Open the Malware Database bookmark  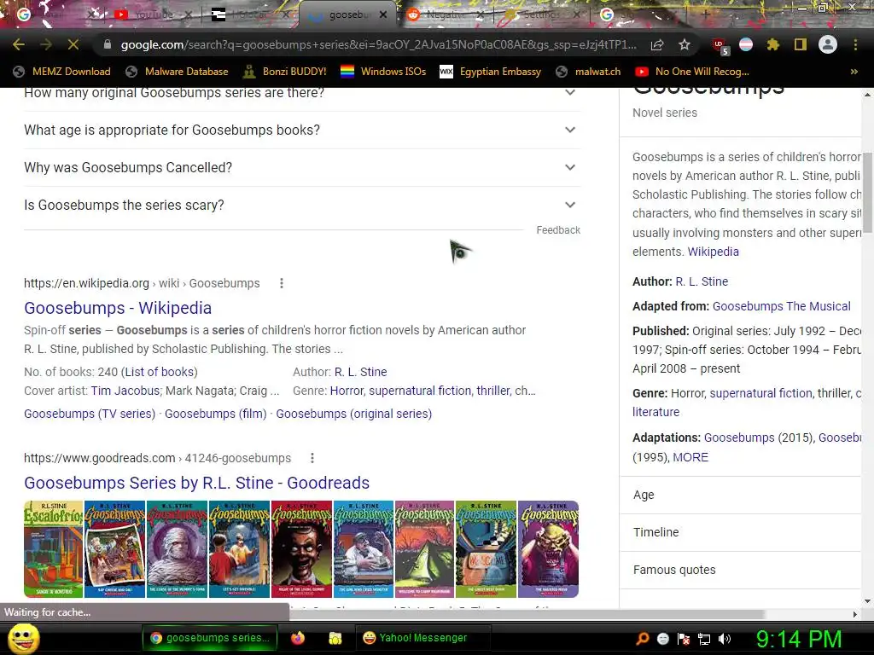[x=178, y=72]
